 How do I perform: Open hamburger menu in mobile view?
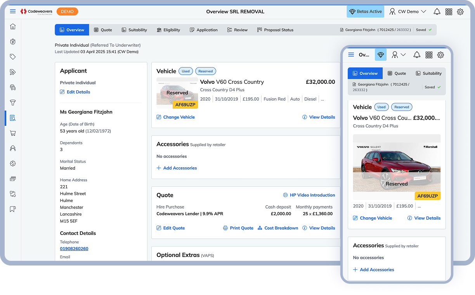click(x=351, y=55)
